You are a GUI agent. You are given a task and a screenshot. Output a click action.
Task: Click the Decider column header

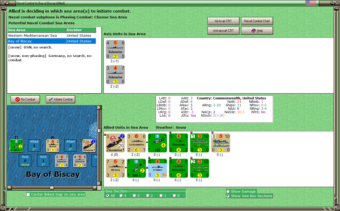(81, 30)
